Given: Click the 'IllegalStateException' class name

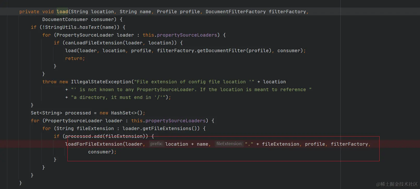Looking at the screenshot, I should pyautogui.click(x=101, y=82).
